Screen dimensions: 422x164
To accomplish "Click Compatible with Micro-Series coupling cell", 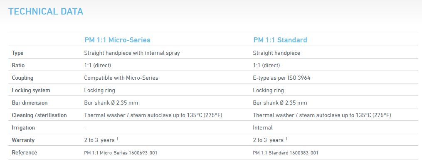I will 121,78.
